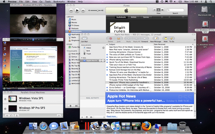Power on Windows XP Pro SP3 VM
This screenshot has width=215, height=134.
(5, 109)
